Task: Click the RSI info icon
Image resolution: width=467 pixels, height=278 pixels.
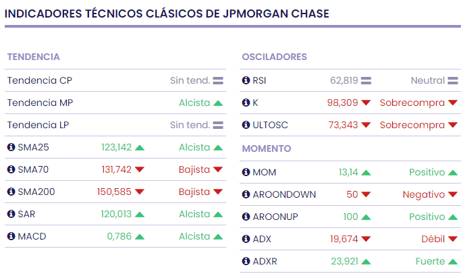Action: point(246,80)
